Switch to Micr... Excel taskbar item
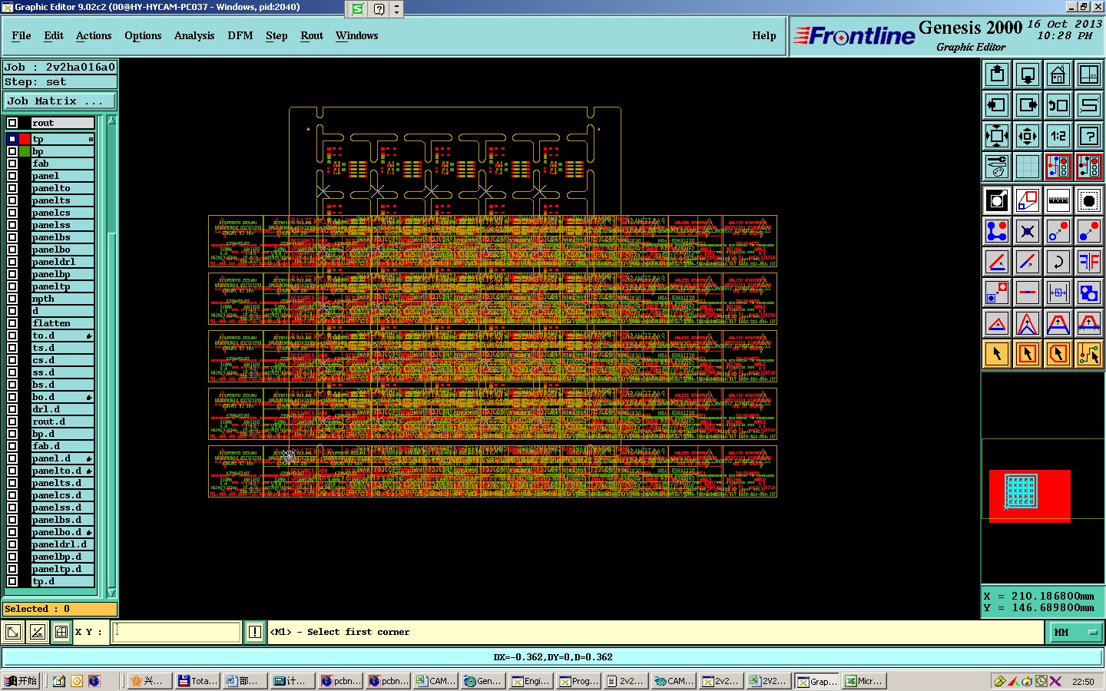 click(x=864, y=681)
